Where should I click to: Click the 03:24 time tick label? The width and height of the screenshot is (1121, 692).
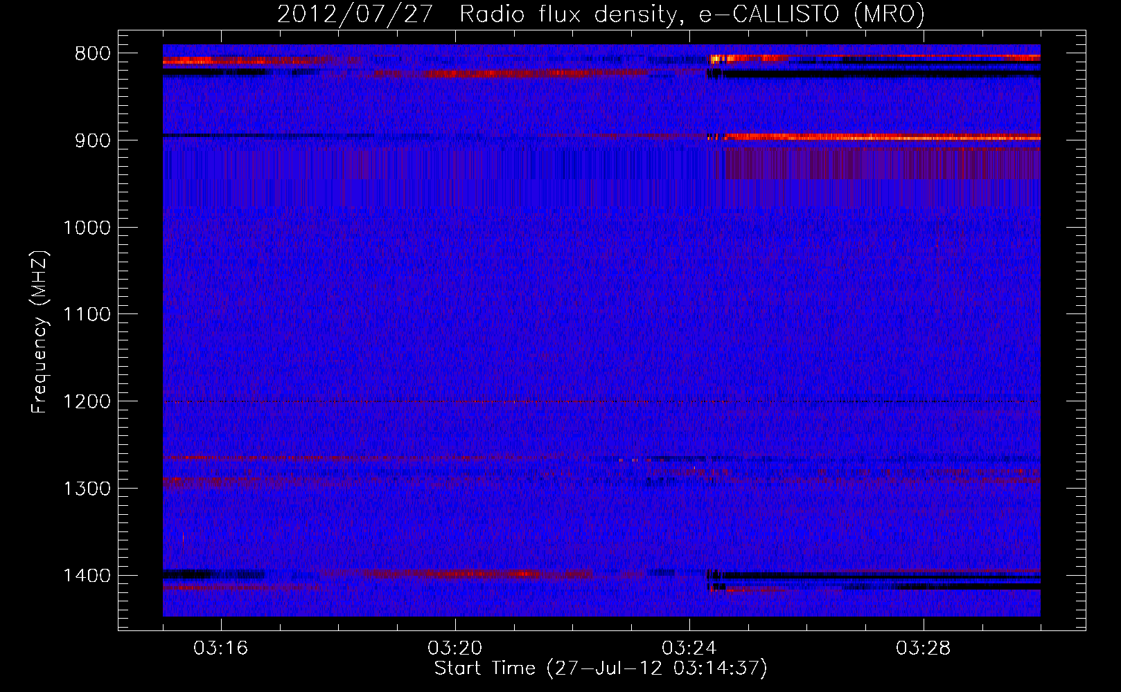click(x=689, y=648)
